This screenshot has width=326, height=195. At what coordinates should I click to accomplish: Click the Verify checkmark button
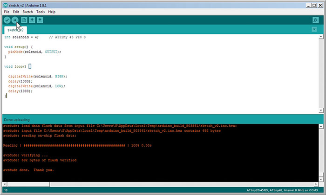7,20
